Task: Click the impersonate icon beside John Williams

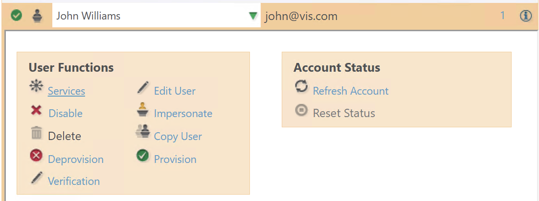Action: click(x=37, y=16)
